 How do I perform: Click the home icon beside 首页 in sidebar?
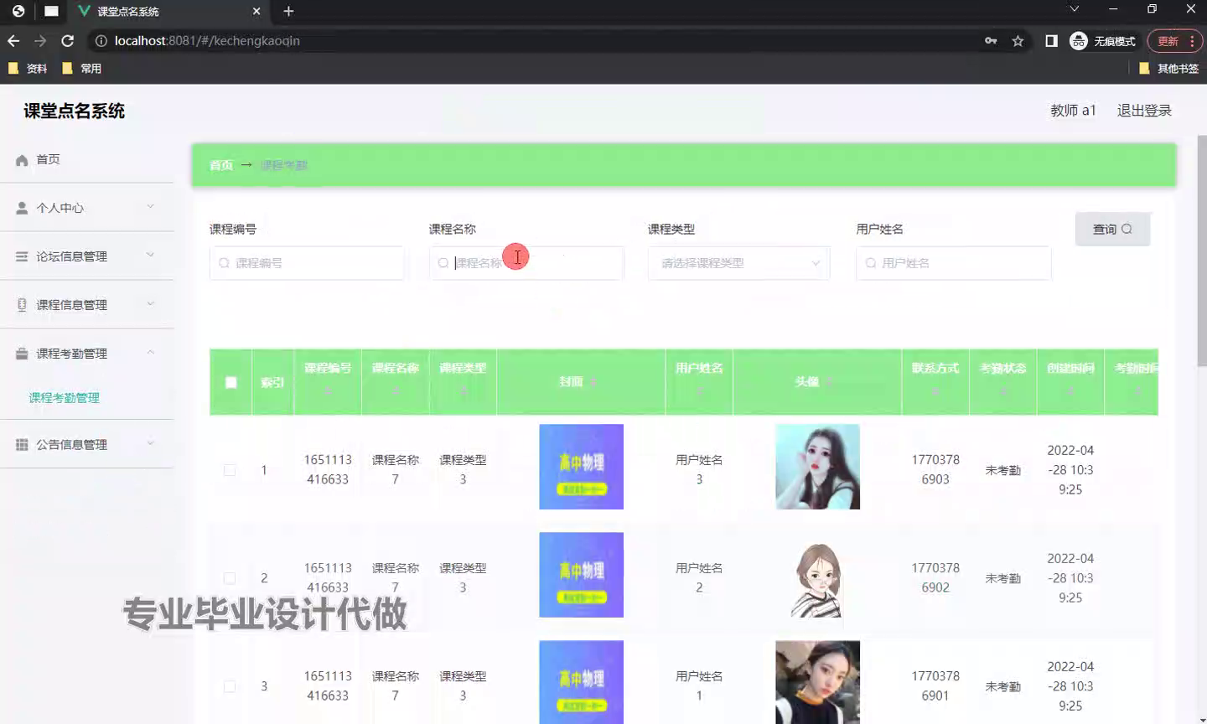22,160
